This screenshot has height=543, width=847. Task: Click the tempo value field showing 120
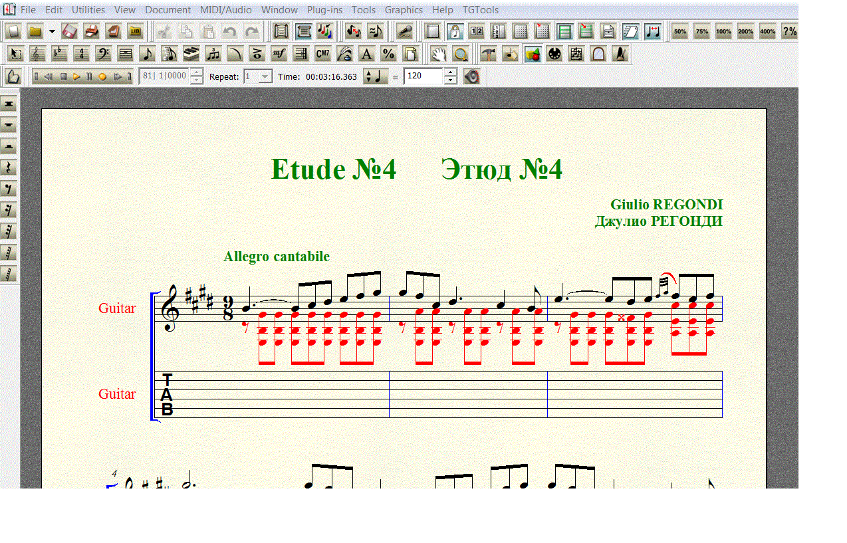[x=423, y=76]
